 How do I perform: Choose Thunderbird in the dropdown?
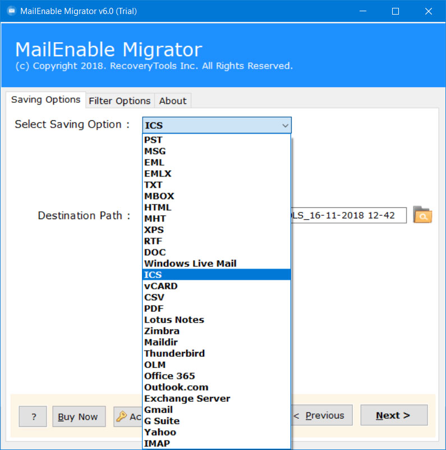point(217,353)
